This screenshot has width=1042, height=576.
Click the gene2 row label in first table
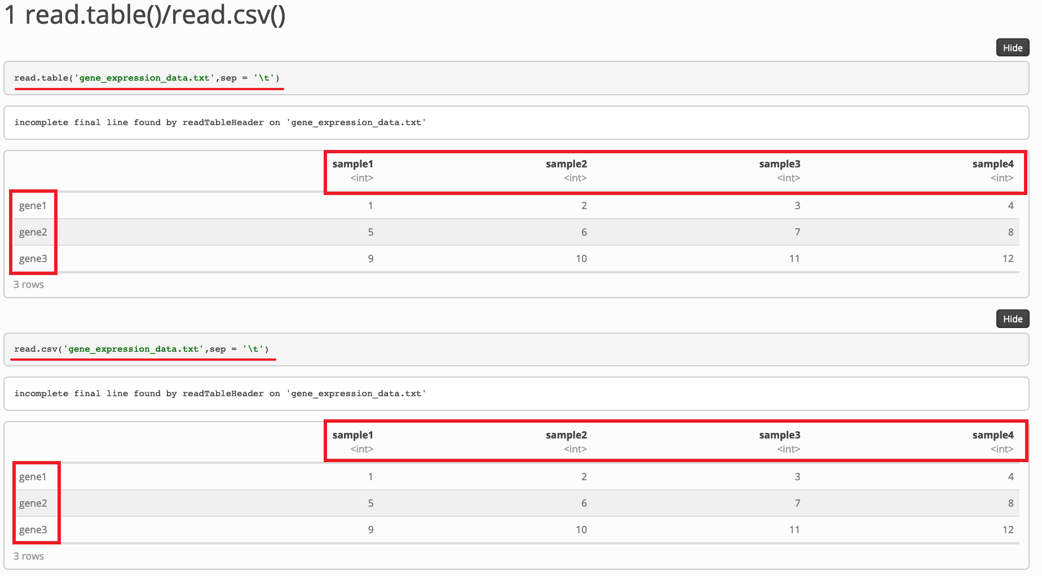point(32,232)
